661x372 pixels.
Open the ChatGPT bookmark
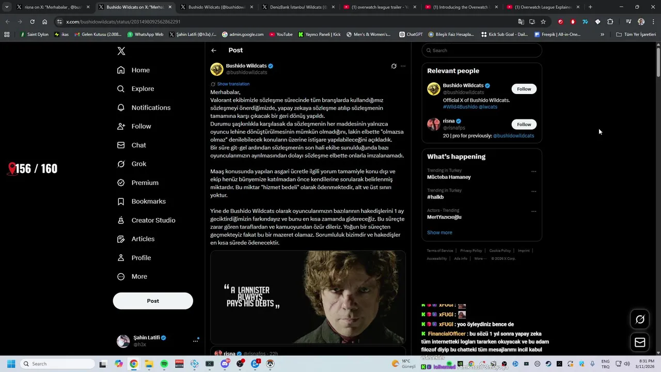tap(411, 35)
